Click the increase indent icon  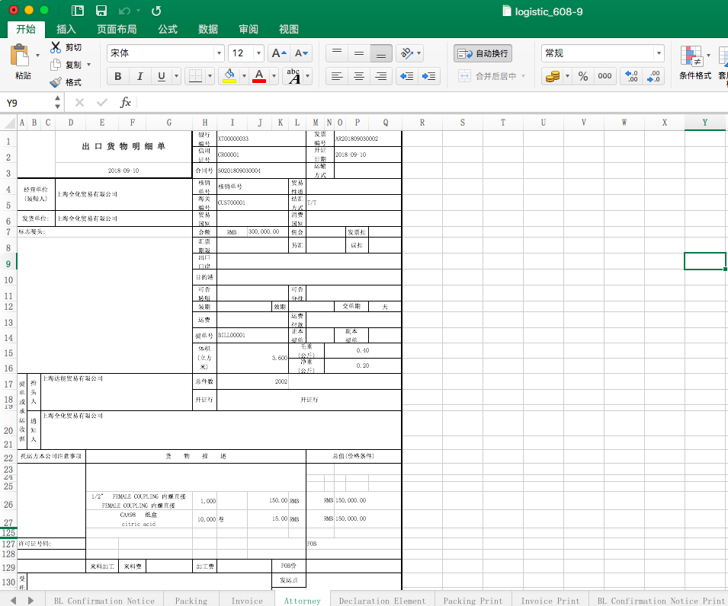click(429, 76)
